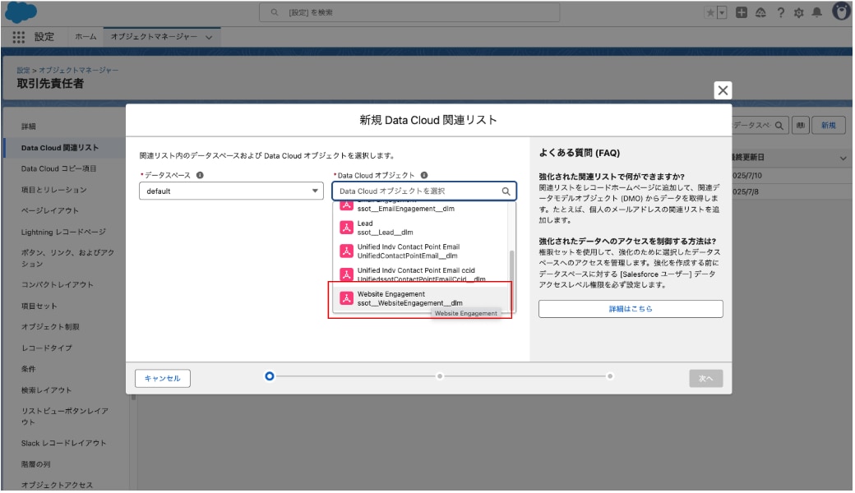Click the 詳細はこちら button
This screenshot has height=493, width=855.
tap(631, 309)
